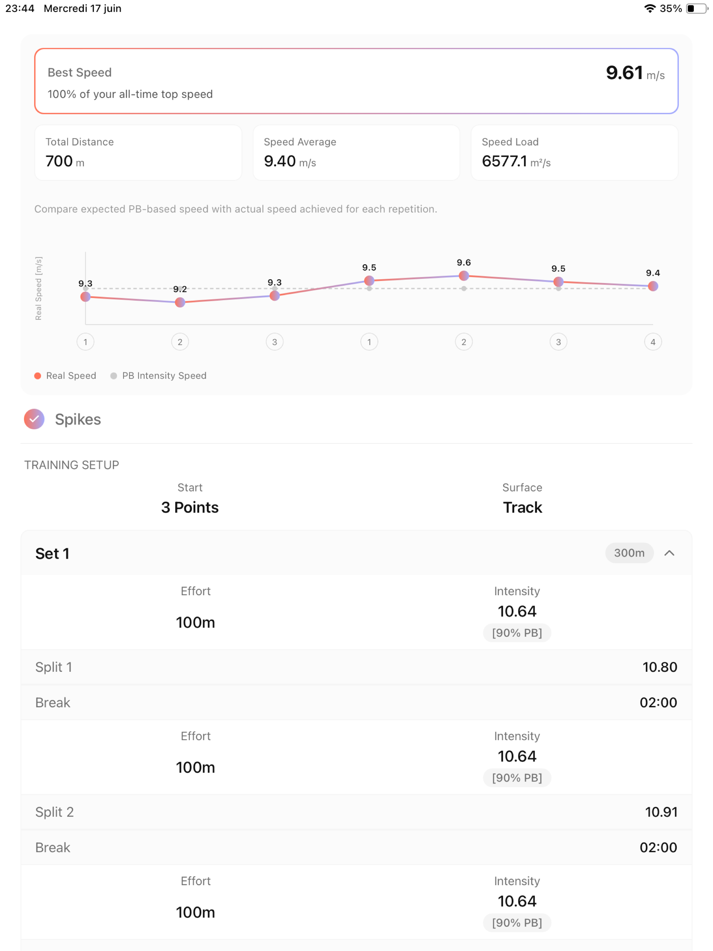
Task: Select the Split 2 time 10.91
Action: coord(661,812)
